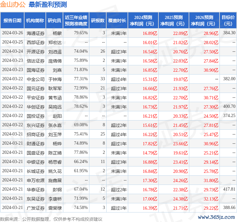
Task: Select the 国投证券 institution cell
Action: tap(36, 116)
